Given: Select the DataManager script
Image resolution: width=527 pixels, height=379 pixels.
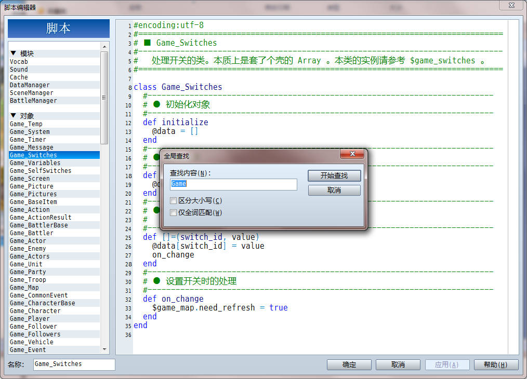Looking at the screenshot, I should pyautogui.click(x=55, y=85).
